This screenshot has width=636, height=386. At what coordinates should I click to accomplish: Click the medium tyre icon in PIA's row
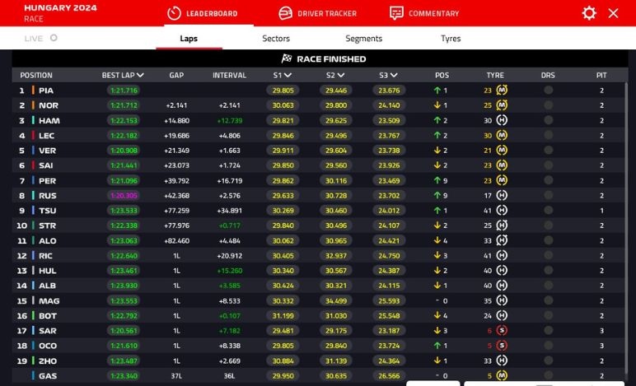click(502, 91)
